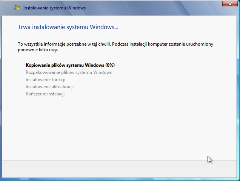Click the "Kończenie instalacji" step
Image resolution: width=240 pixels, height=181 pixels.
pos(45,94)
